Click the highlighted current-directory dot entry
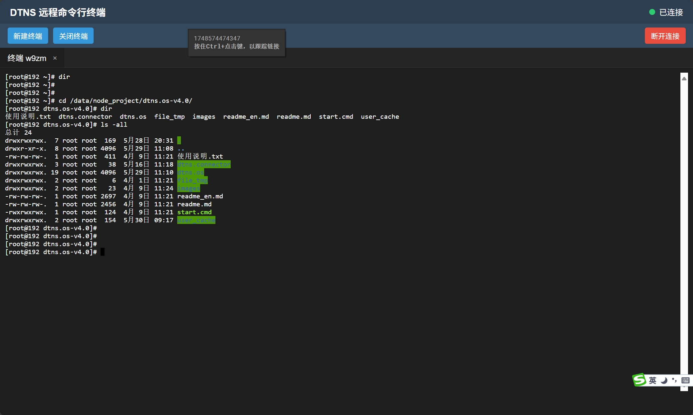 pos(179,140)
